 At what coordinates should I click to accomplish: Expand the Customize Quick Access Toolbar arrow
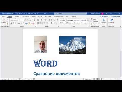pyautogui.click(x=37, y=14)
